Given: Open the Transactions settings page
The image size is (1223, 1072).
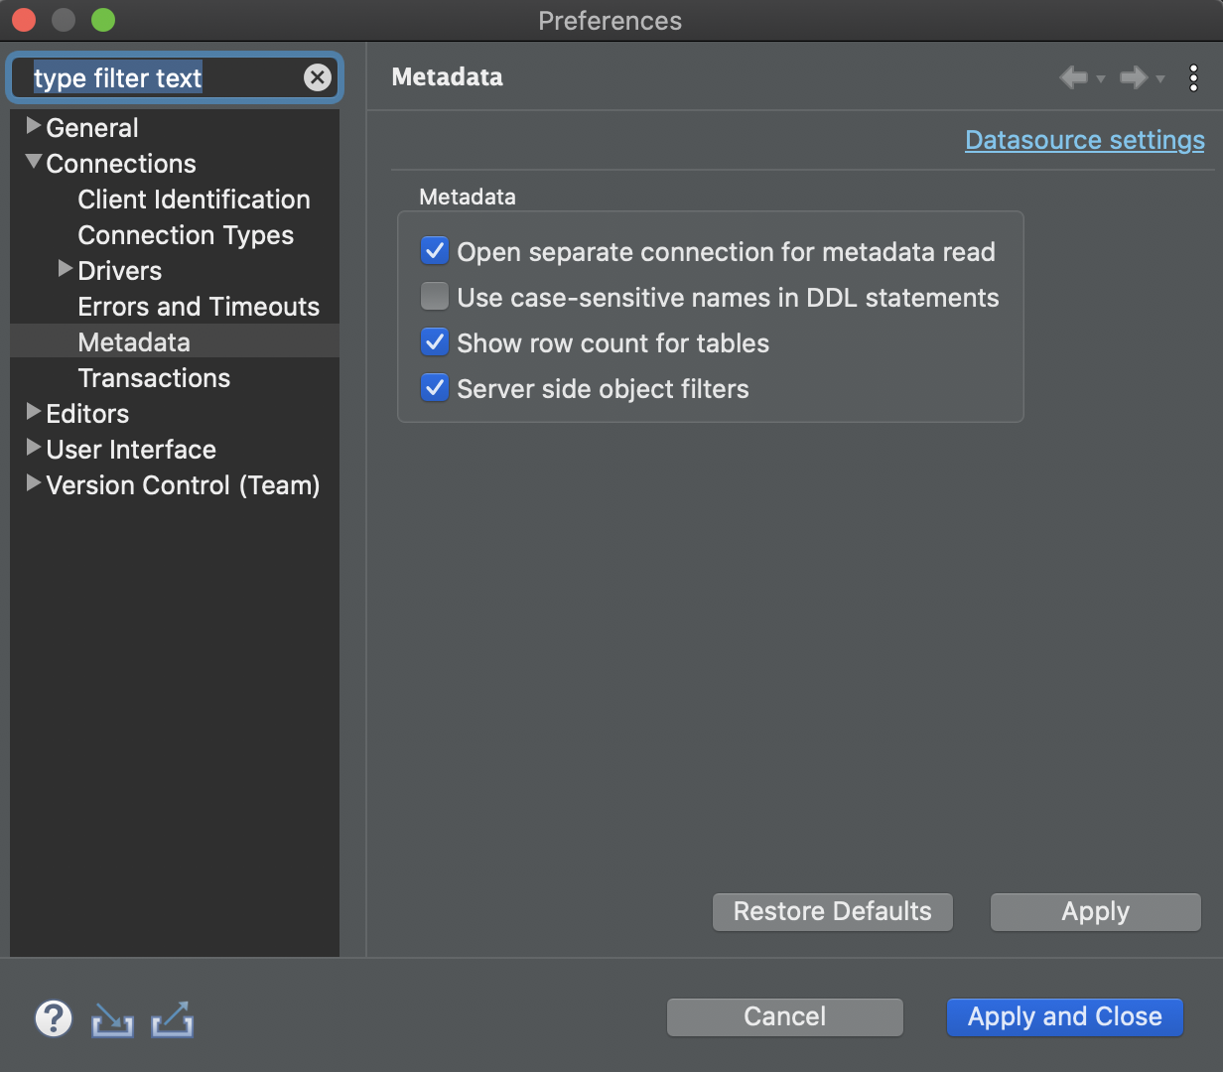Looking at the screenshot, I should click(153, 377).
